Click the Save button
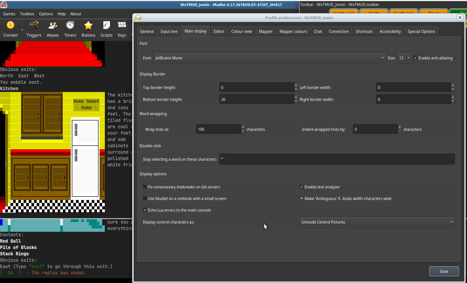467x283 pixels. click(x=444, y=271)
